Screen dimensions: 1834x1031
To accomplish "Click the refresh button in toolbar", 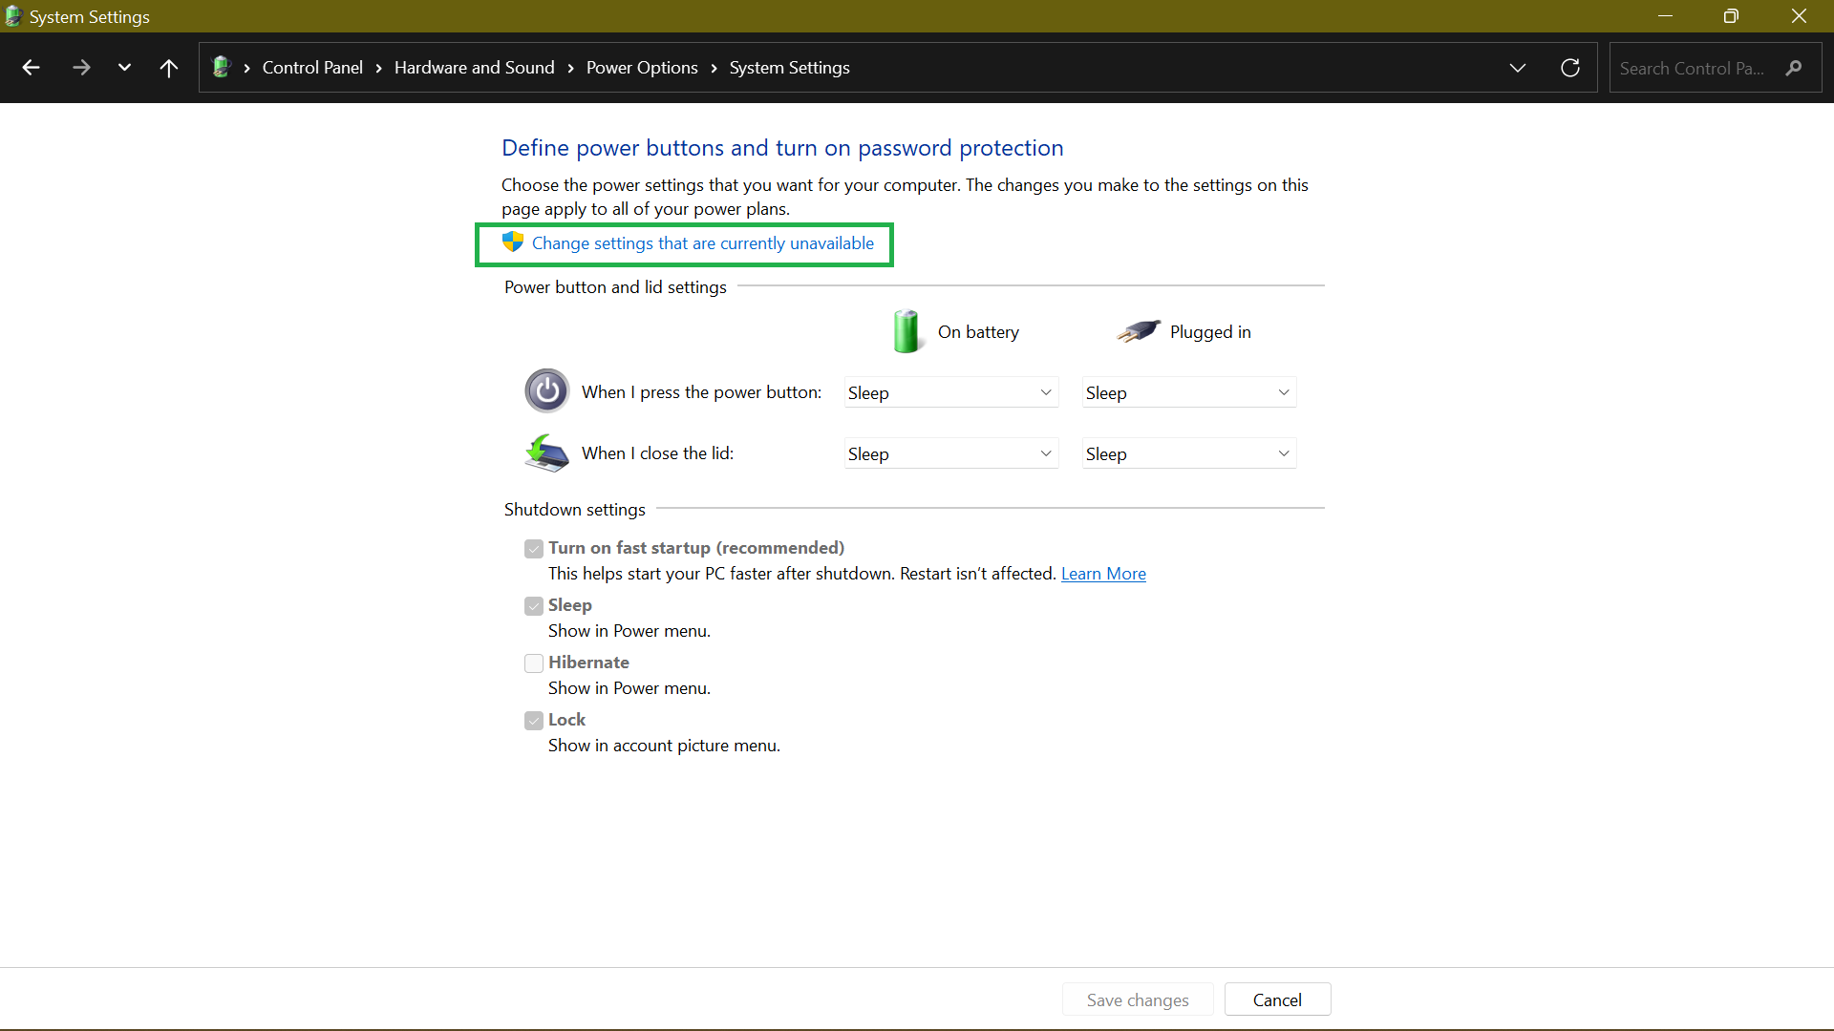I will 1570,68.
